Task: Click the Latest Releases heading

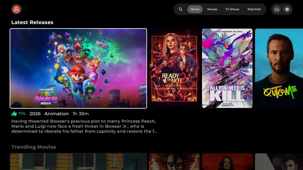Action: (x=32, y=23)
